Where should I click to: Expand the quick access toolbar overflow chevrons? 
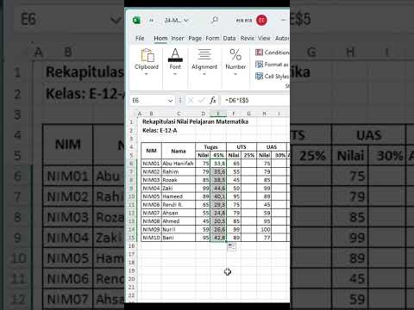point(151,21)
